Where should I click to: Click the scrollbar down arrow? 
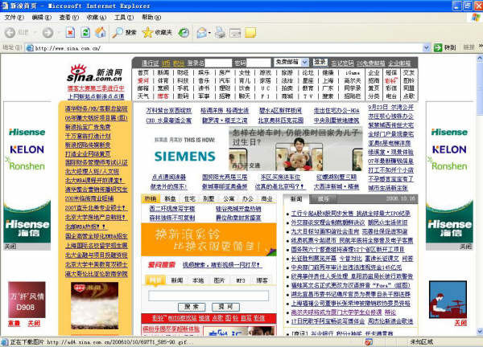coord(480,331)
